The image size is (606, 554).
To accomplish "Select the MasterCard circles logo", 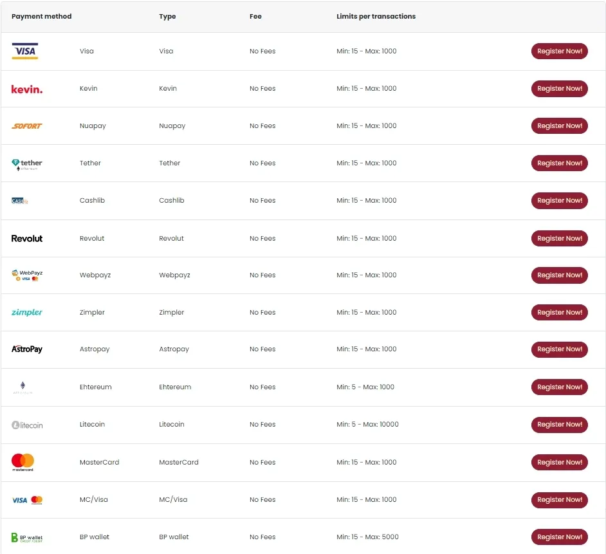I will click(x=23, y=462).
